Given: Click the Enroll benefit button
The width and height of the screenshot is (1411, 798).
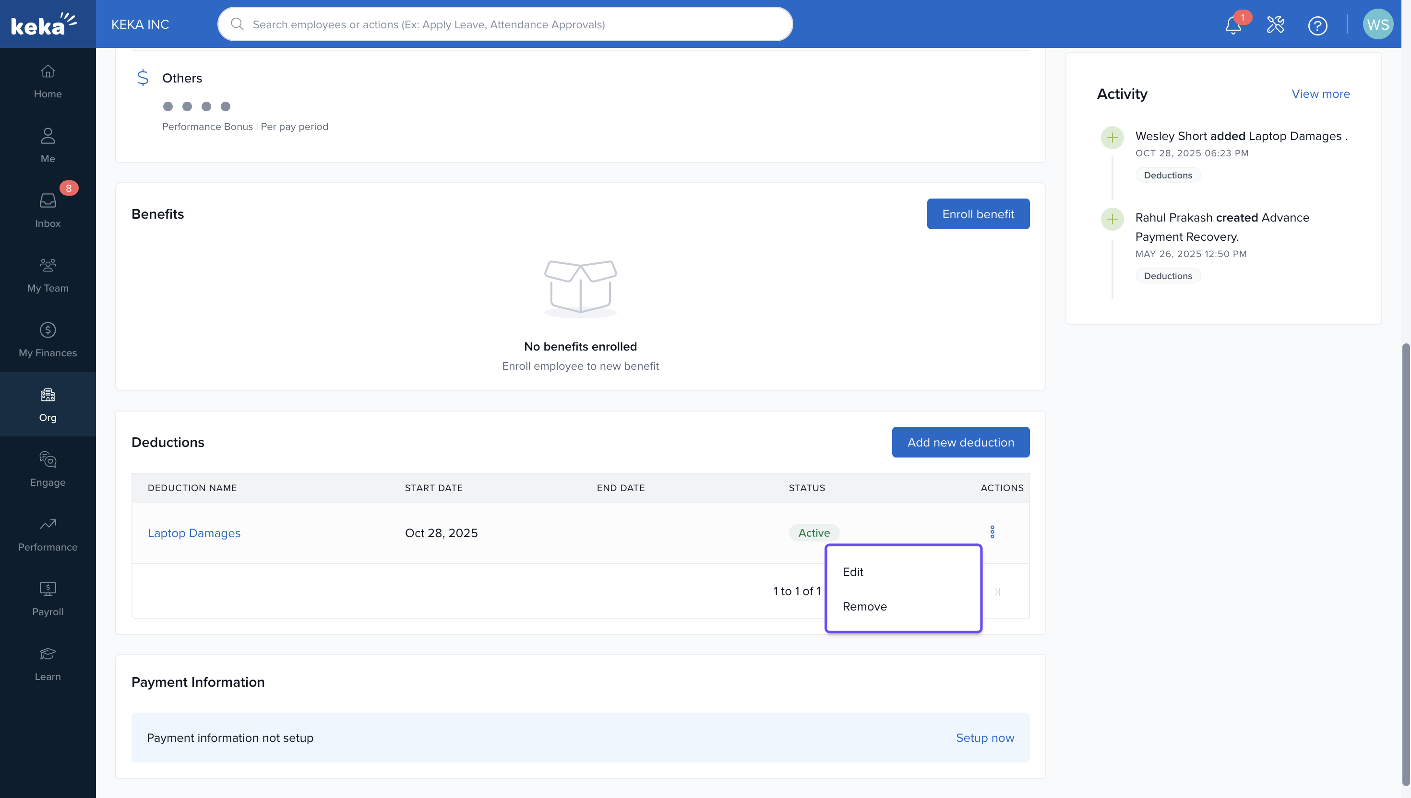Looking at the screenshot, I should [978, 214].
